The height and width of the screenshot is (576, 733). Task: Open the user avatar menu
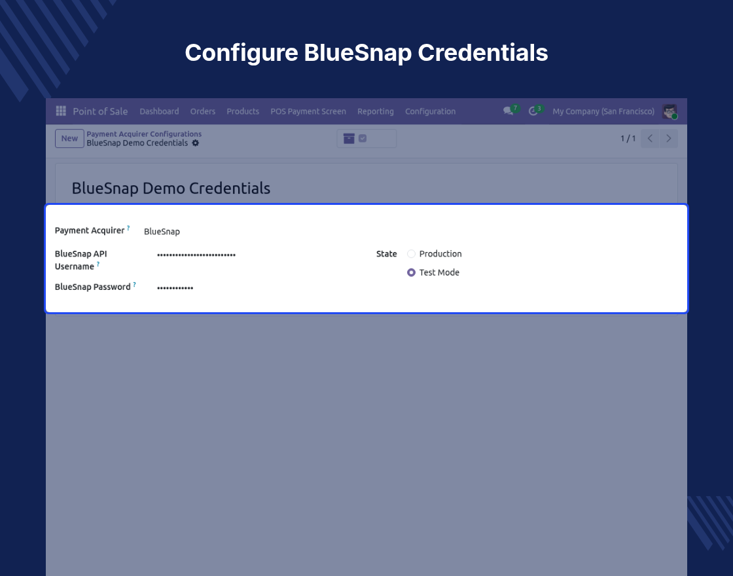coord(670,111)
